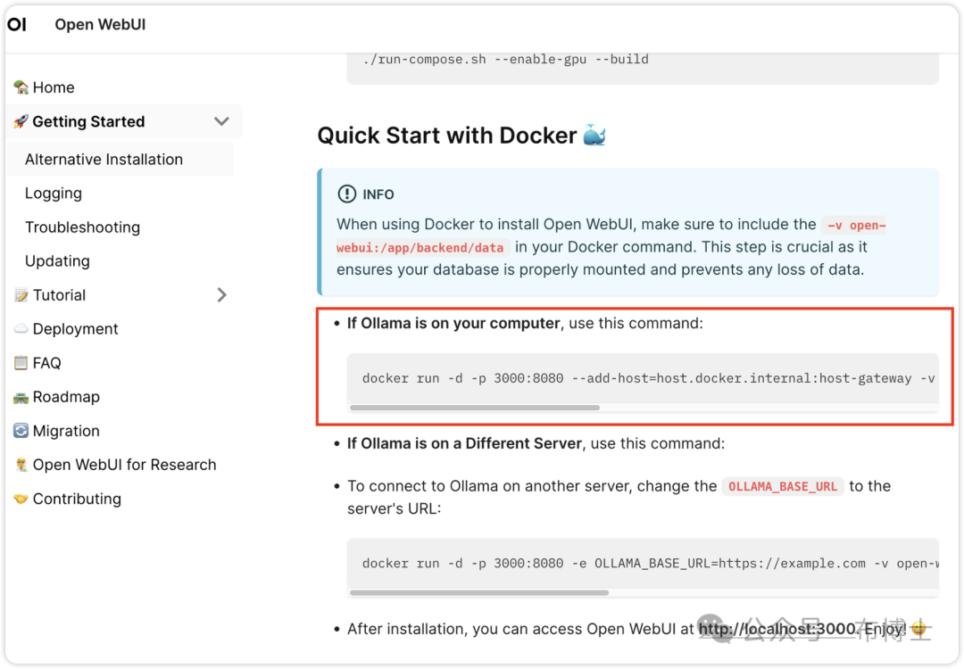Click the Open WebUI site title
Viewport: 964px width, 669px height.
click(100, 25)
